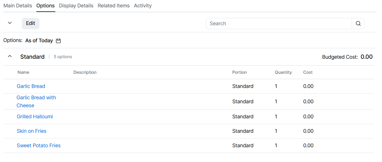Open the Display Details tab
This screenshot has height=162, width=382.
pos(76,6)
